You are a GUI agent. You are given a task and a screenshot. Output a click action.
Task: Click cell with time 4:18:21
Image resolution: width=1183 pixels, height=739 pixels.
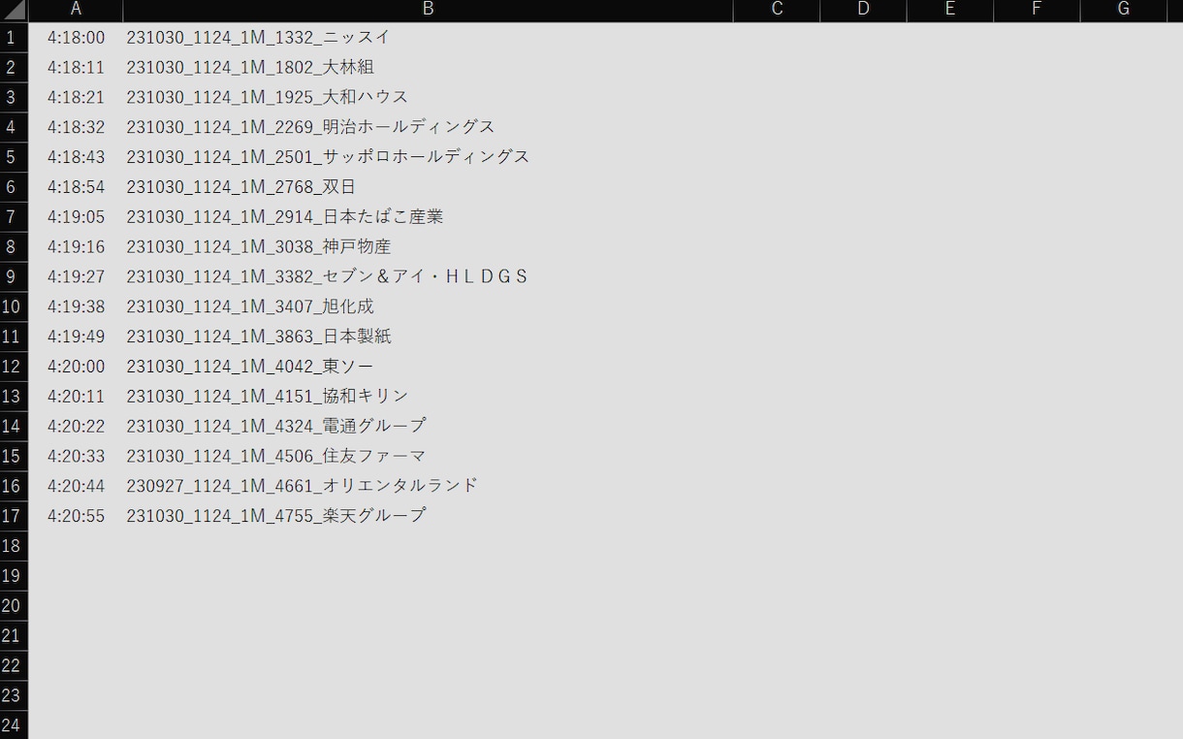76,97
